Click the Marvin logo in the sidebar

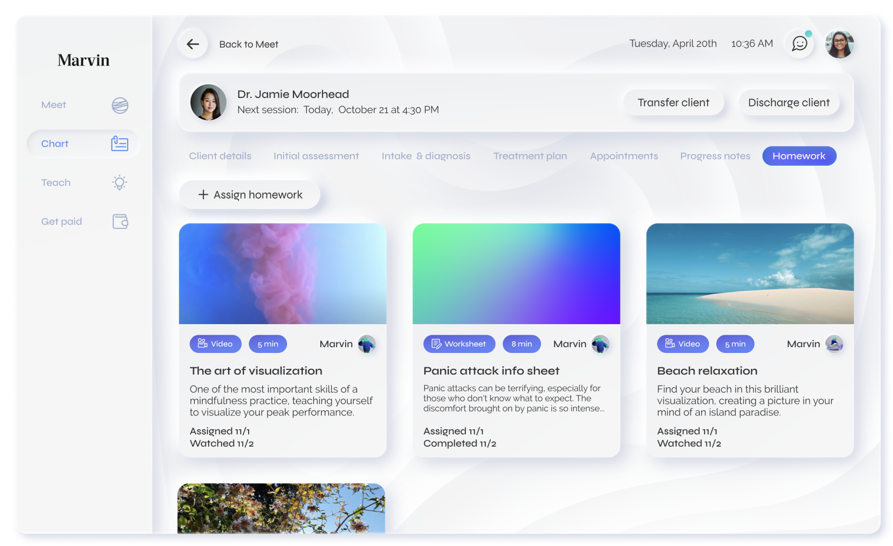(x=84, y=60)
